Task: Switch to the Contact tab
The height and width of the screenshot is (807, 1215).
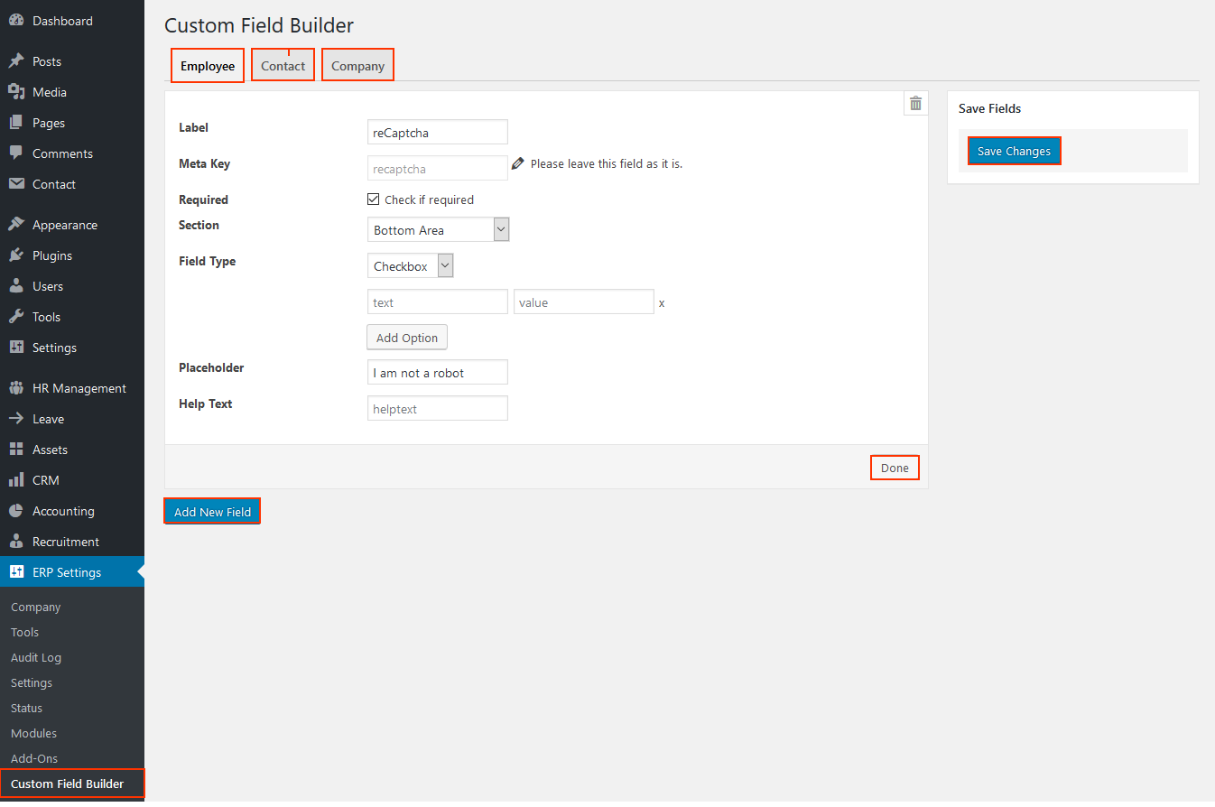Action: pos(283,64)
